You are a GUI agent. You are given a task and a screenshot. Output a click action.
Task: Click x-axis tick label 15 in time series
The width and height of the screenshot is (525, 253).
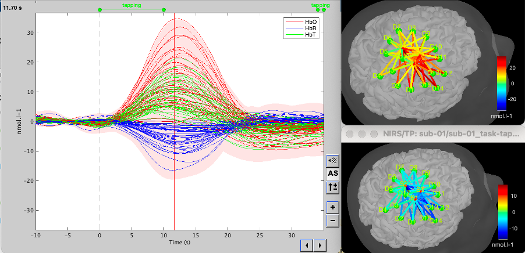click(196, 234)
